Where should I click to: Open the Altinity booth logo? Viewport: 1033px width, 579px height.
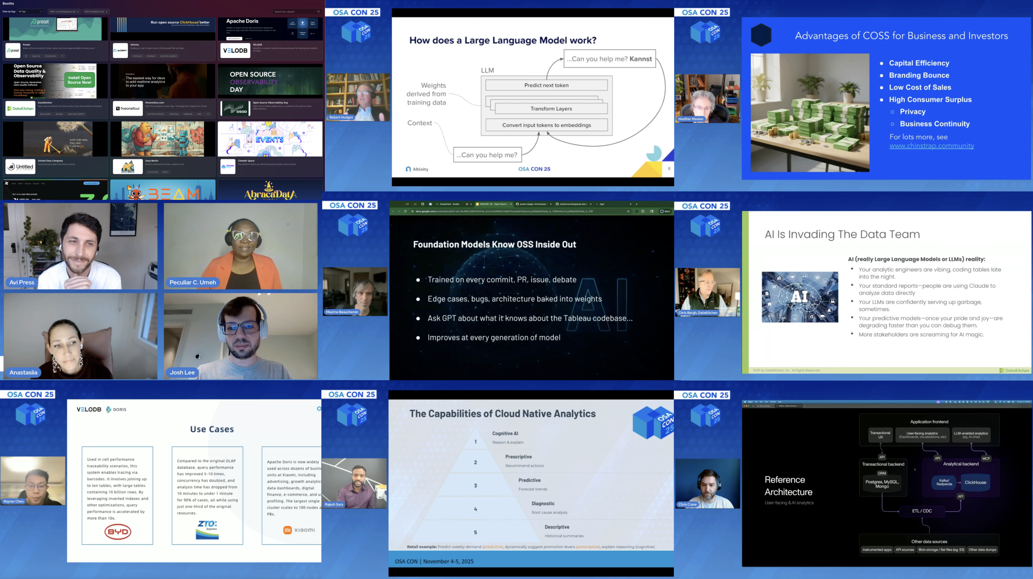(121, 51)
